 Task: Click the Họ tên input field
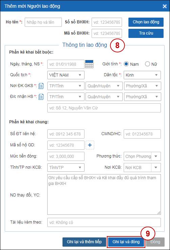click(43, 22)
